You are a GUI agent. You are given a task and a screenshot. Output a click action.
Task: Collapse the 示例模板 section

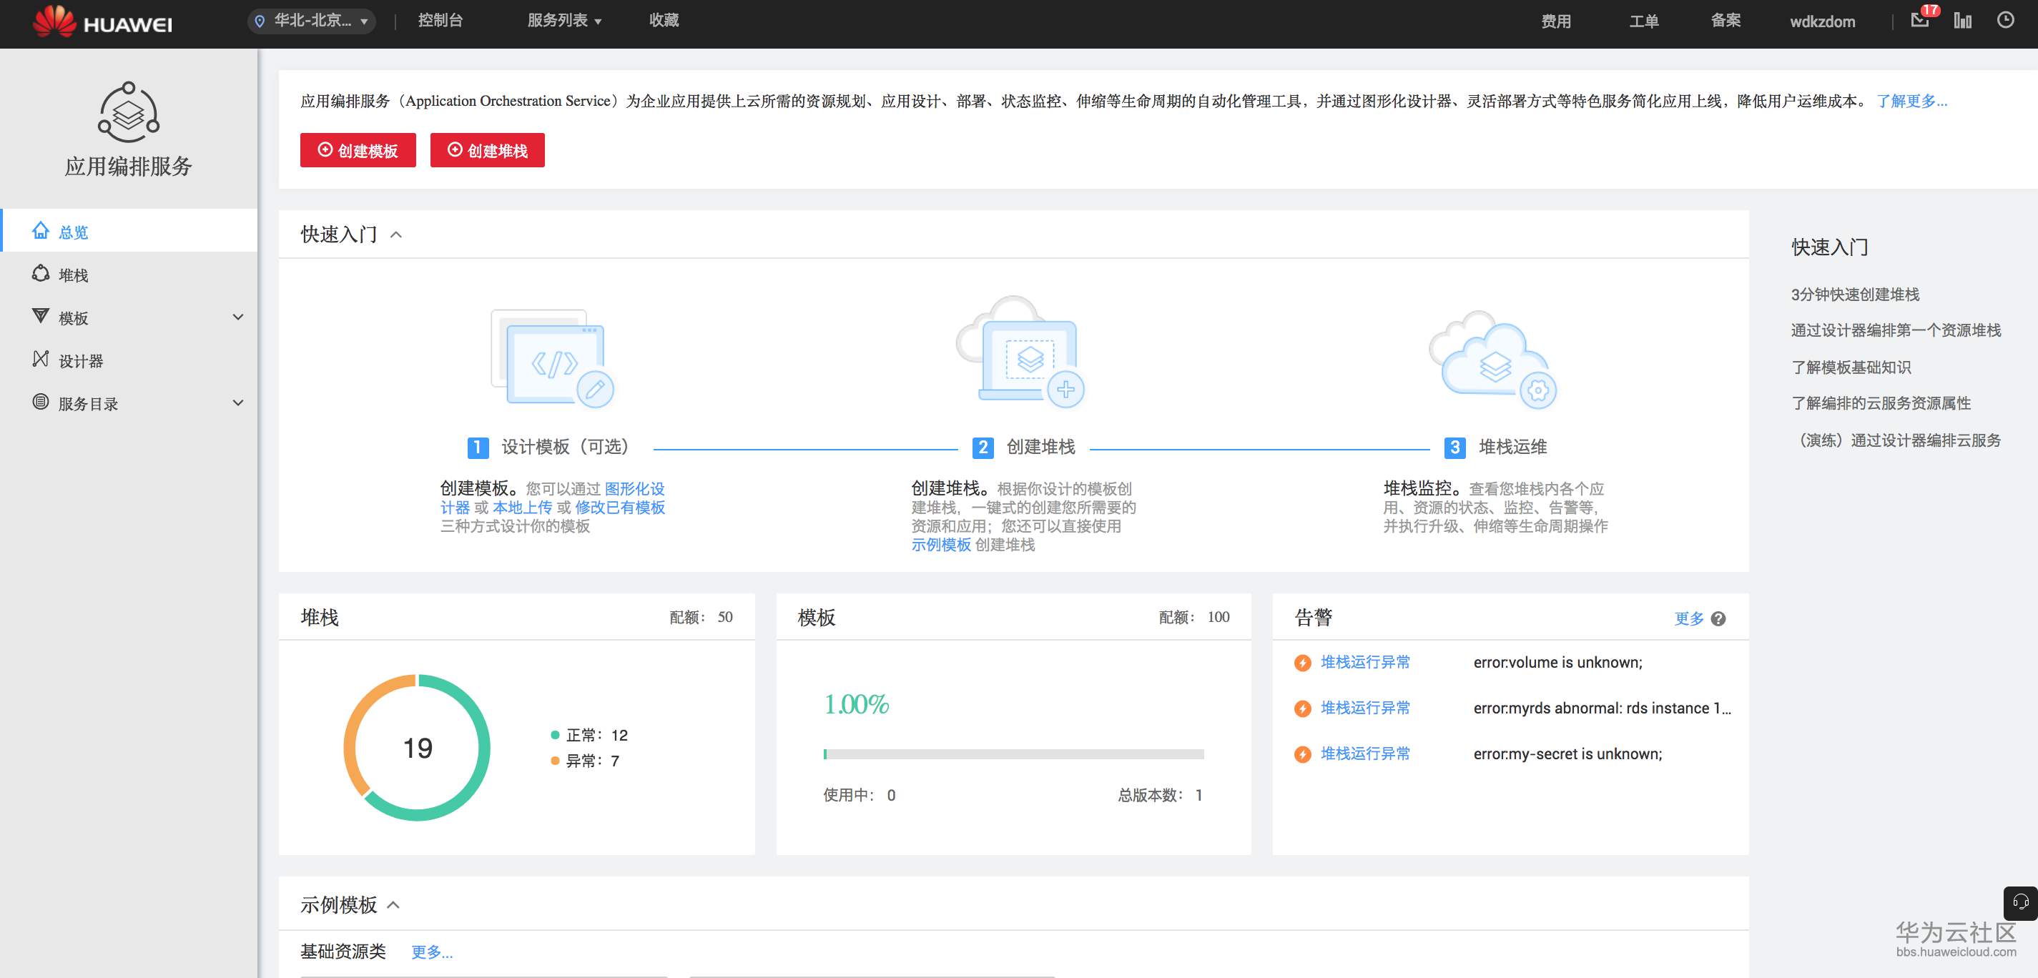pyautogui.click(x=393, y=905)
